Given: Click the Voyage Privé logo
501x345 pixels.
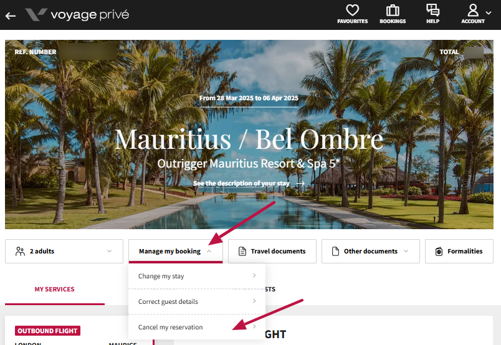Looking at the screenshot, I should click(77, 15).
